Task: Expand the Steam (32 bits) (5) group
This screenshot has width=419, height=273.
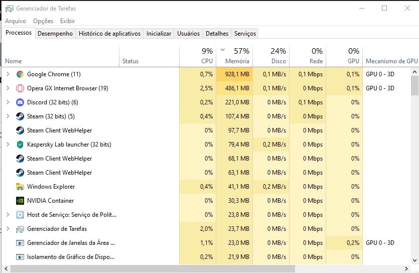Action: click(x=8, y=116)
